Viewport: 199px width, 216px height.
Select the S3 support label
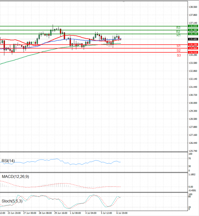tap(178, 55)
